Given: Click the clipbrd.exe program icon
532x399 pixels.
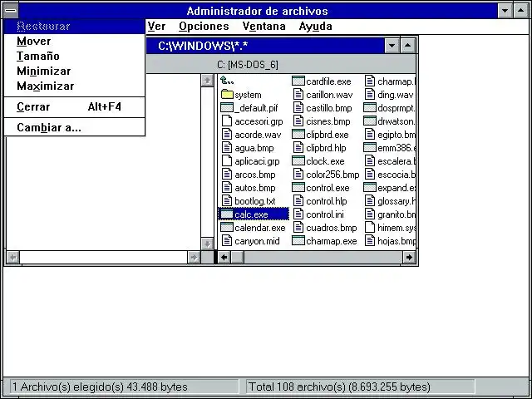Looking at the screenshot, I should tap(298, 134).
